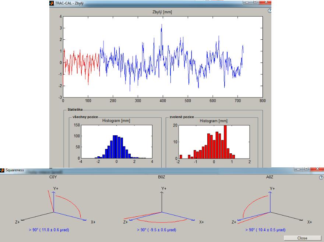Viewport: 324px width, 242px height.
Task: Minimize the TRAC-CAL Zbylý window
Action: (x=247, y=2)
